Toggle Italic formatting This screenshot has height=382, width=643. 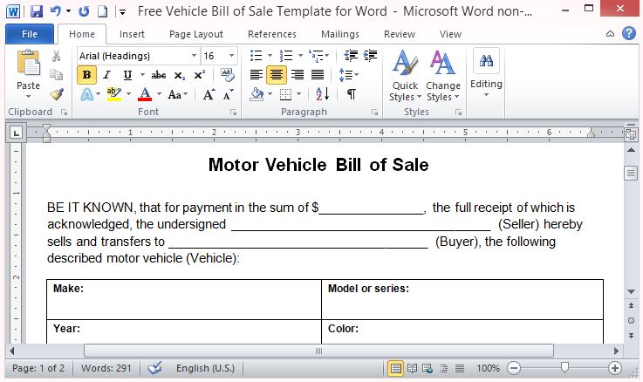pyautogui.click(x=107, y=75)
